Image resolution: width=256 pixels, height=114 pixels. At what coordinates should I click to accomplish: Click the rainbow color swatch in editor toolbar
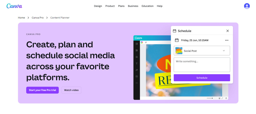pyautogui.click(x=142, y=42)
